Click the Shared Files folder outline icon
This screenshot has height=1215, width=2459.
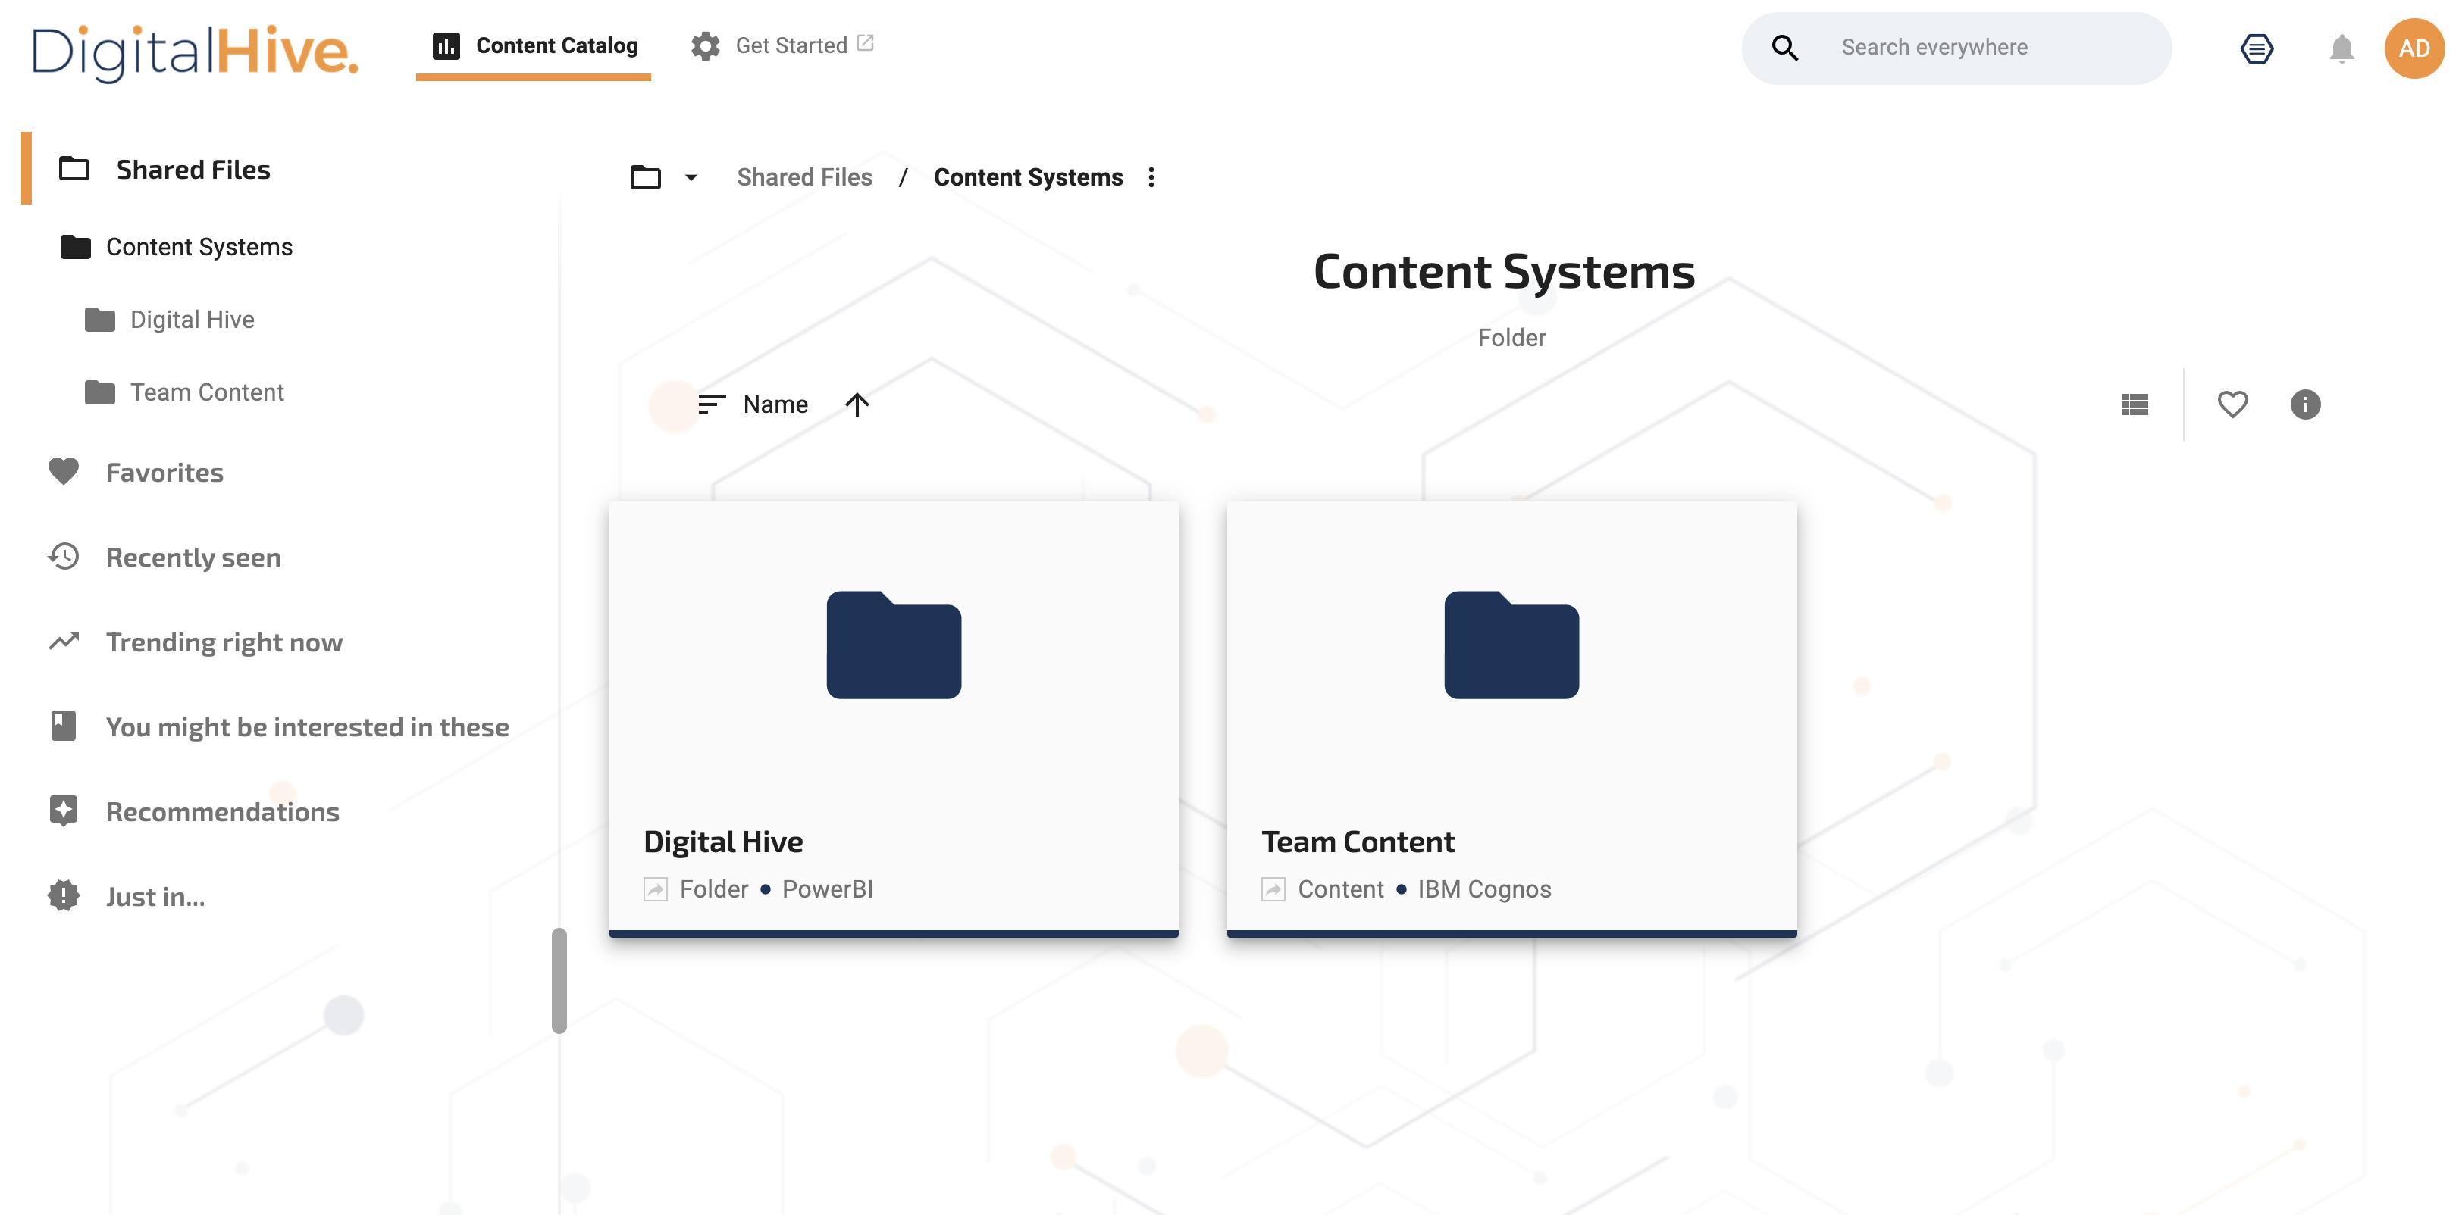[74, 169]
